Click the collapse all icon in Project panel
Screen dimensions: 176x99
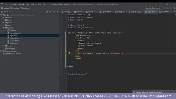pyautogui.click(x=50, y=12)
